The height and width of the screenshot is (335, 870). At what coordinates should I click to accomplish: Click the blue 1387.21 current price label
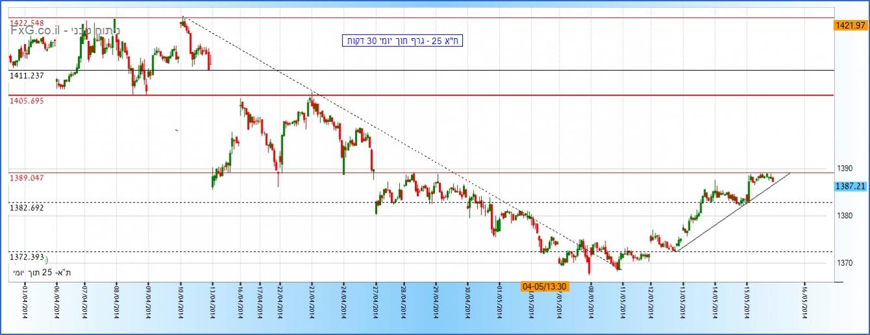851,186
